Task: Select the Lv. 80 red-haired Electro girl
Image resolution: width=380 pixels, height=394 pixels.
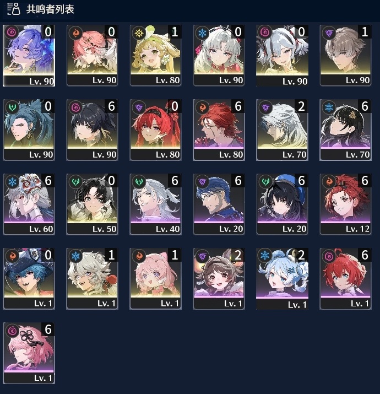Action: [155, 130]
